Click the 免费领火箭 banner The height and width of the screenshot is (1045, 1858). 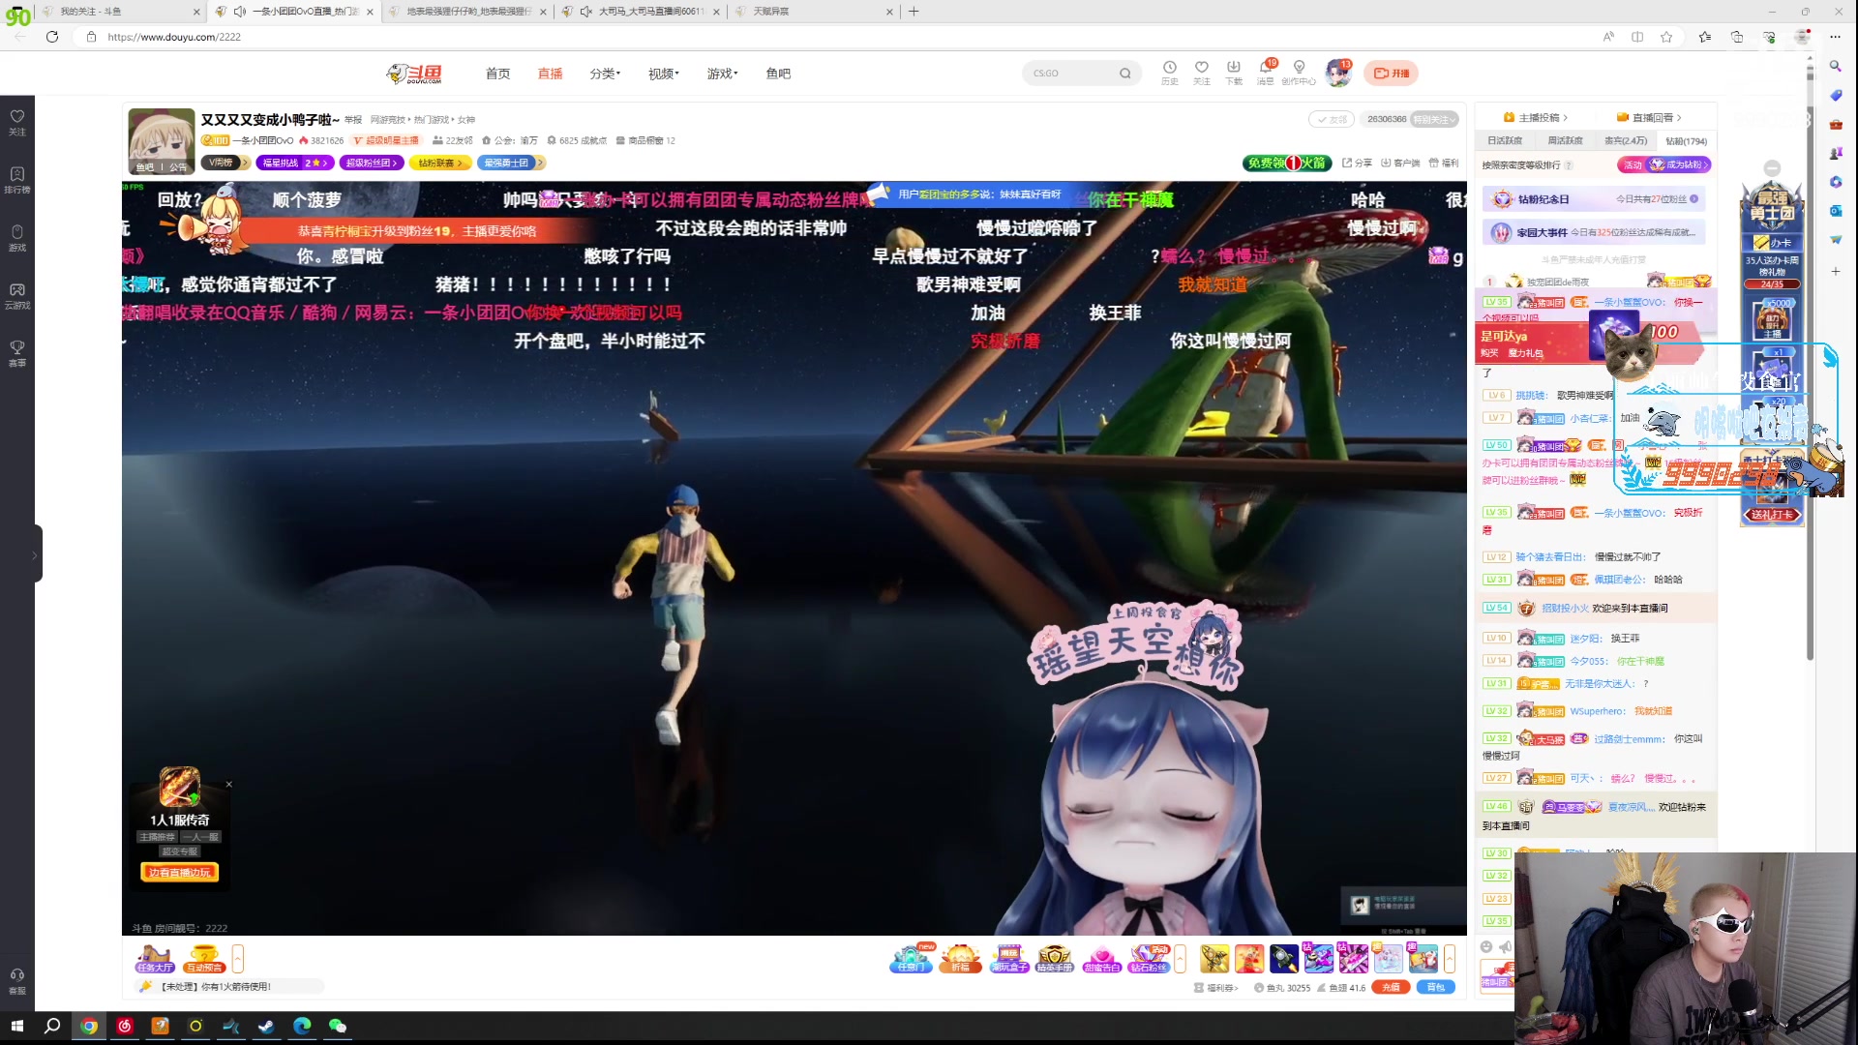tap(1287, 163)
